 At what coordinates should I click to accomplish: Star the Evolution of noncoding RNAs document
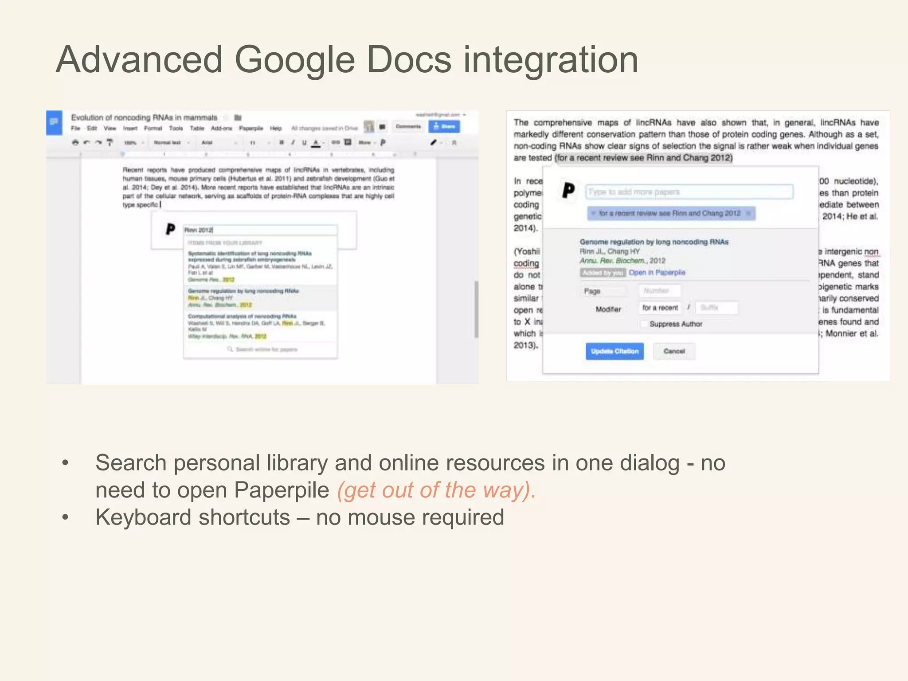coord(227,117)
